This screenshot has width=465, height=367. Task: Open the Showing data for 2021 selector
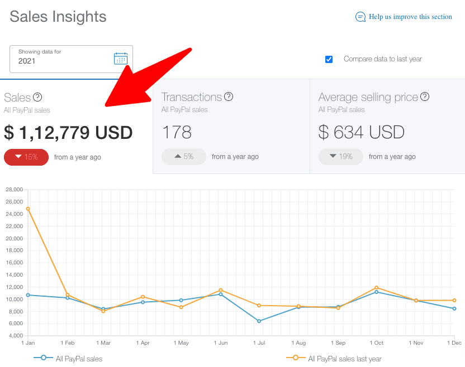point(71,57)
